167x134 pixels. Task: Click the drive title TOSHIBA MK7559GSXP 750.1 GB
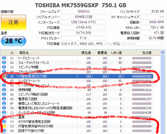pos(81,5)
